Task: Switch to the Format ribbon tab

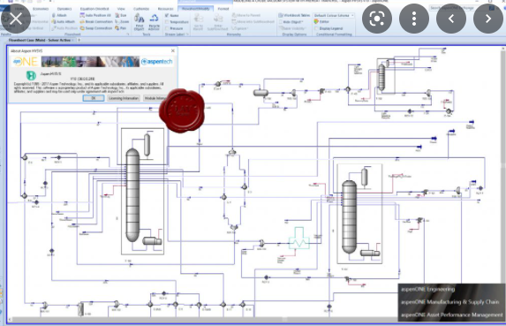Action: click(x=223, y=9)
